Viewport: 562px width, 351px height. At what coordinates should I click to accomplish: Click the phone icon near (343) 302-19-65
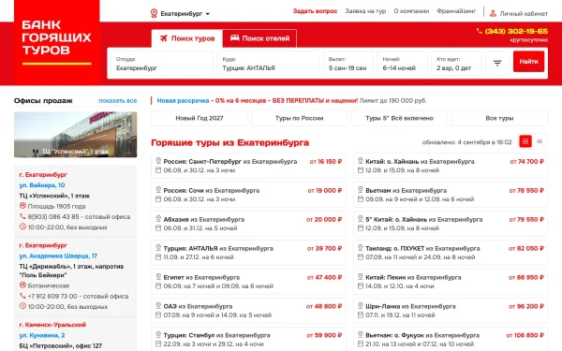(x=480, y=31)
